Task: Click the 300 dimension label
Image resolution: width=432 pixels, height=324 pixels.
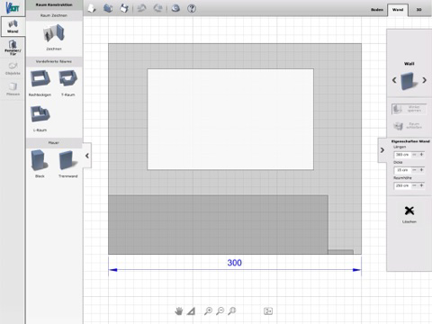Action: pyautogui.click(x=234, y=263)
